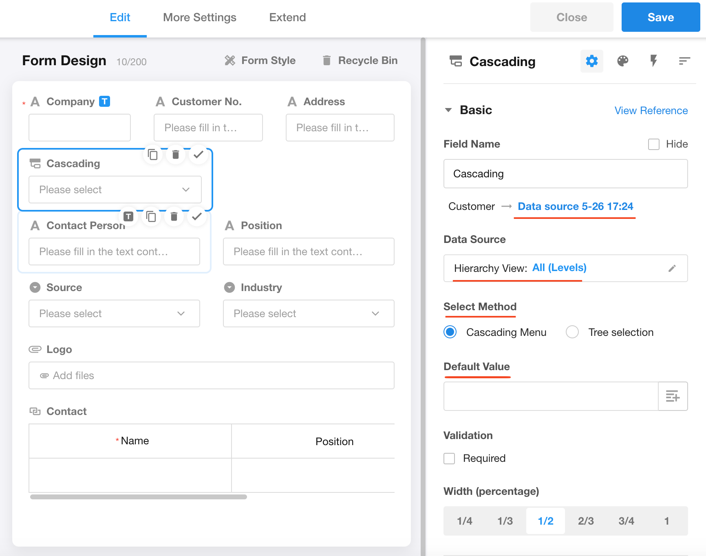Open Form Style settings
706x556 pixels.
[x=260, y=60]
